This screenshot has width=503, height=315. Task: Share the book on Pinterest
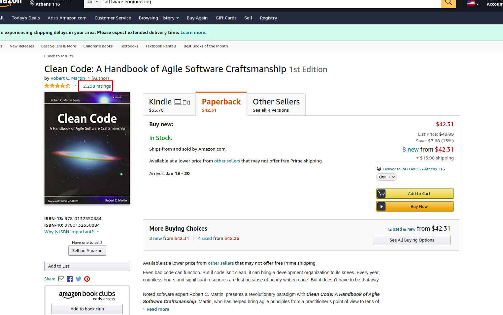click(87, 279)
